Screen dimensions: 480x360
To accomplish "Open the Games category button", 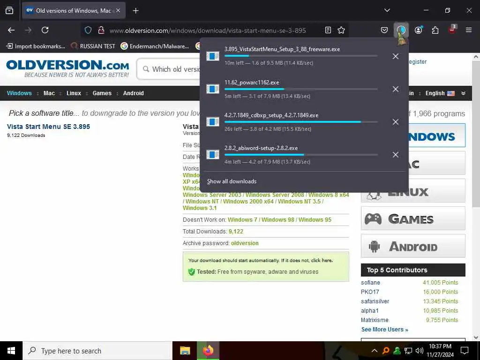I will pos(413,218).
